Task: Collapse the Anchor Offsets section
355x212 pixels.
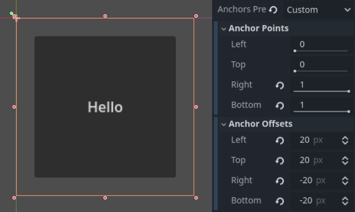Action: click(224, 124)
